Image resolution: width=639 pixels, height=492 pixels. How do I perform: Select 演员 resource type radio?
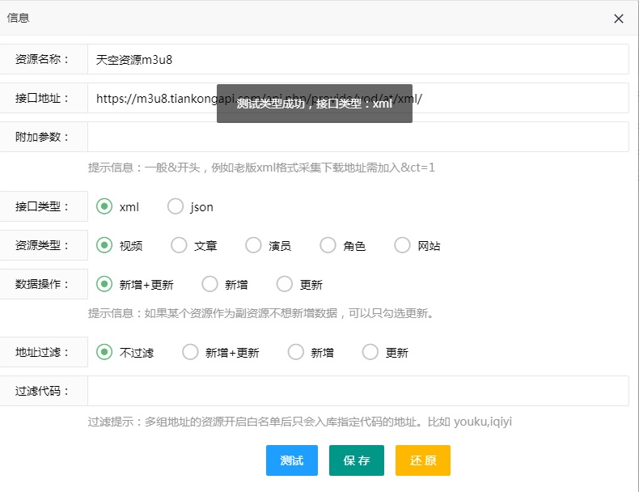pyautogui.click(x=253, y=245)
